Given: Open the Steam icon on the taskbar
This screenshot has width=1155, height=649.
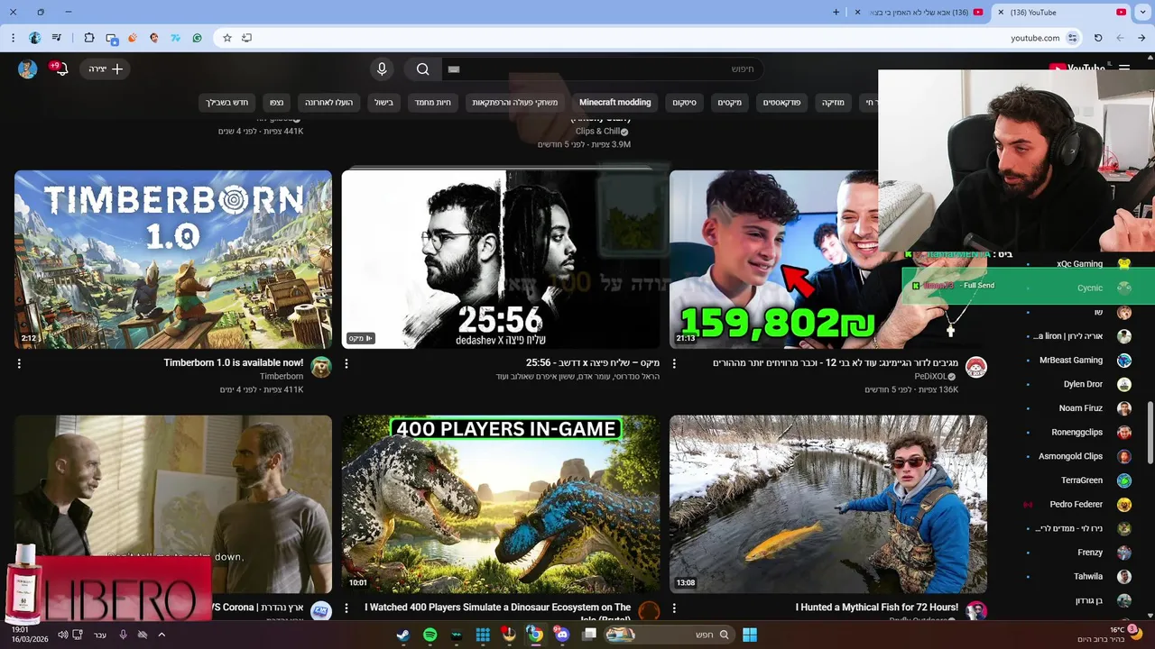Looking at the screenshot, I should (403, 635).
